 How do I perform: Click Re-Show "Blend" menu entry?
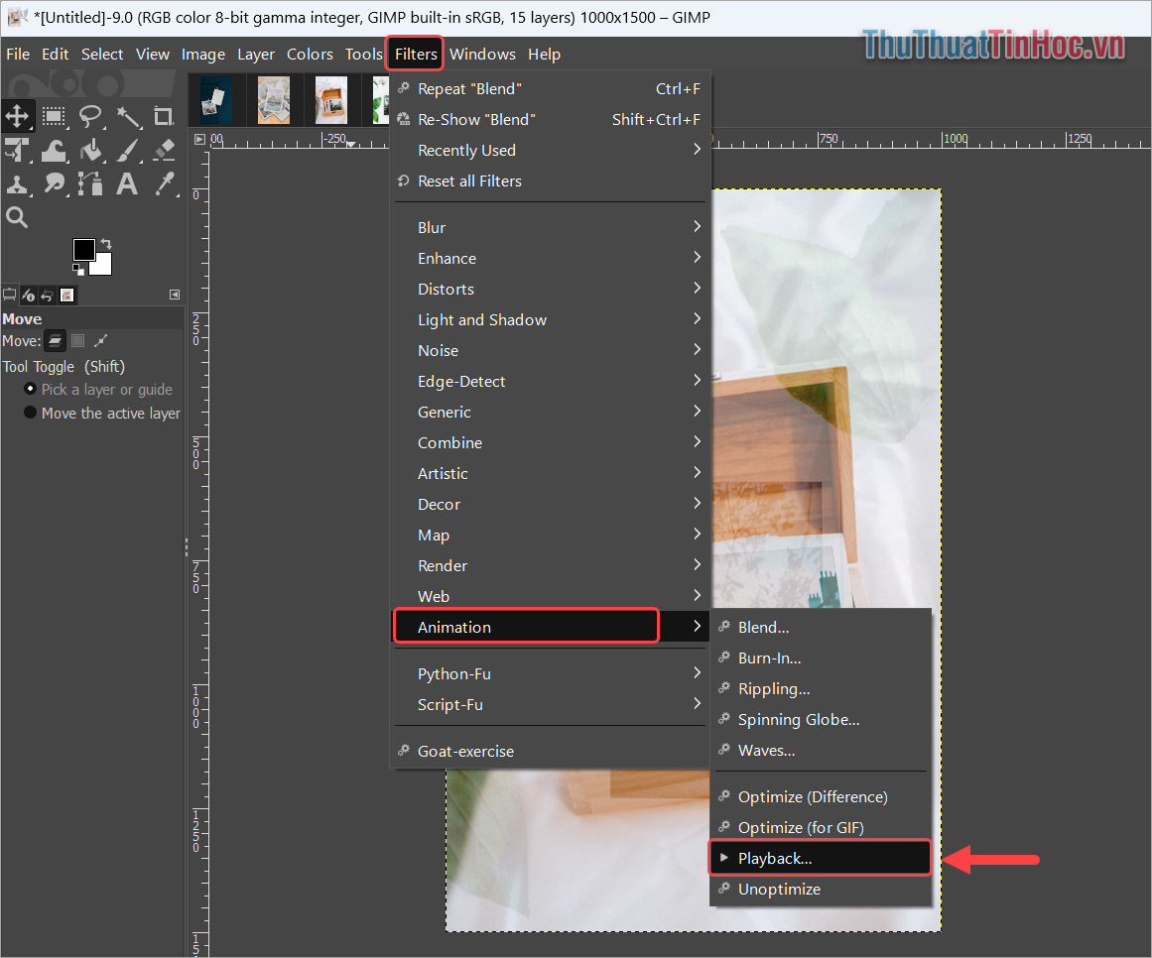point(550,120)
